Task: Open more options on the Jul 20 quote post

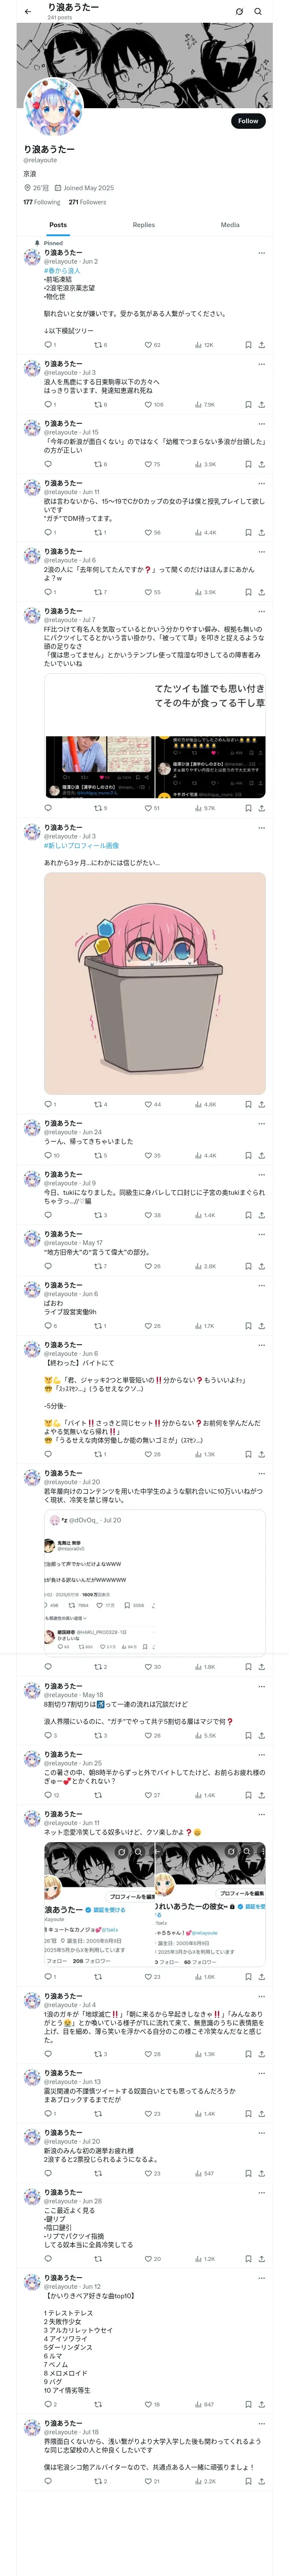Action: click(x=261, y=1473)
